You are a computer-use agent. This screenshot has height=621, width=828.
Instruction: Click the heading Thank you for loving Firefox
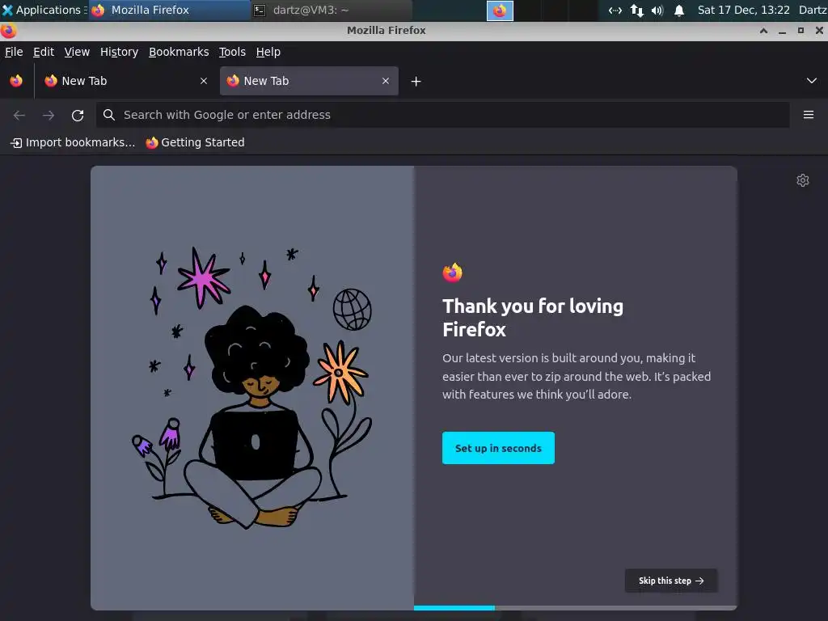tap(532, 317)
